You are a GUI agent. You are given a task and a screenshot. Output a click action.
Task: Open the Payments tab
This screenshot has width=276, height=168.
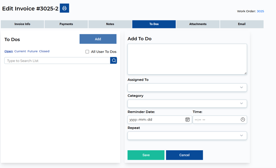(x=66, y=24)
